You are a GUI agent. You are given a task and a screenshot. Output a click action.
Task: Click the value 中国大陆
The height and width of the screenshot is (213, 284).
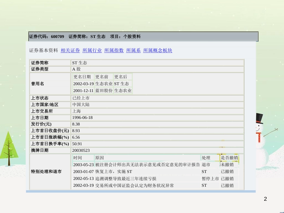[81, 105]
